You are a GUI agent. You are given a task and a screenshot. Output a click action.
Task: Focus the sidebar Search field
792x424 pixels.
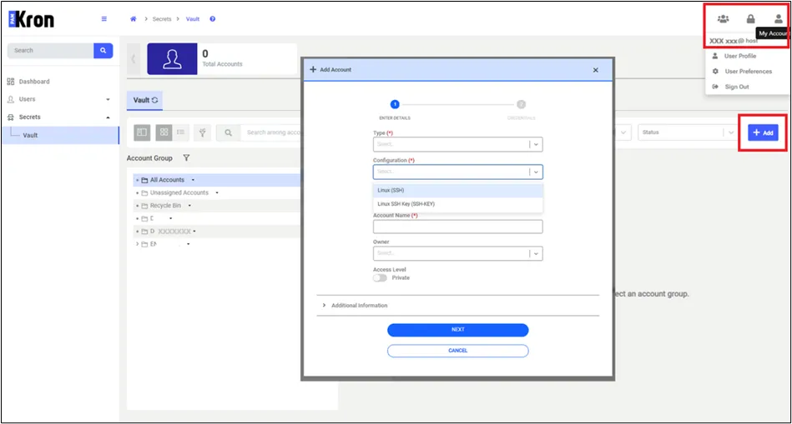[51, 51]
